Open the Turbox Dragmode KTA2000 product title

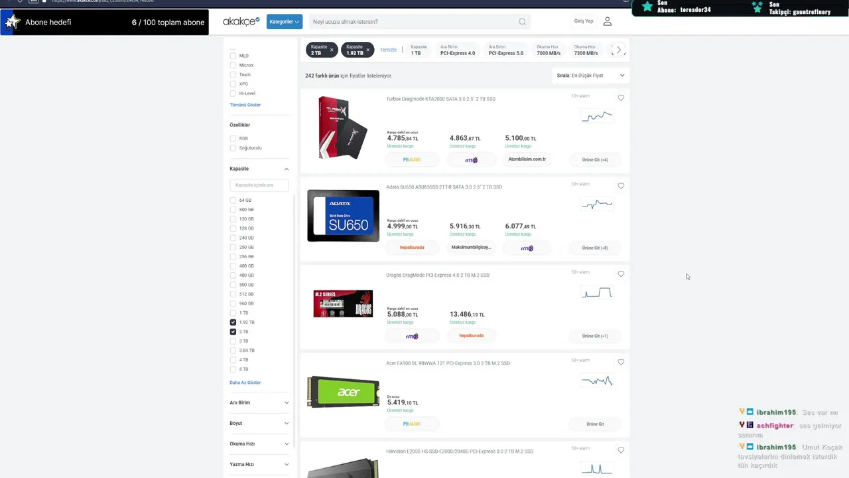point(440,99)
